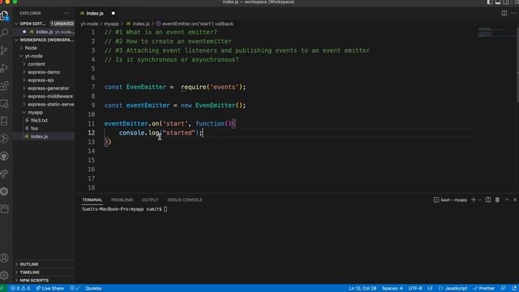This screenshot has width=519, height=292.
Task: Open file3.txt in the explorer
Action: [39, 120]
